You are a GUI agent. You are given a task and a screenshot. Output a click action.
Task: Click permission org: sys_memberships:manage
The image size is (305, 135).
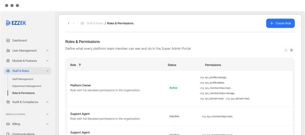(x=217, y=93)
